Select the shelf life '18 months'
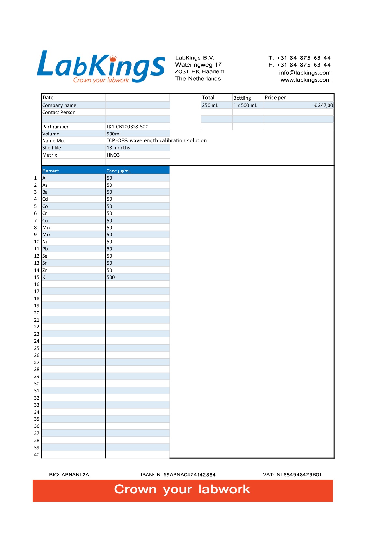 [118, 148]
